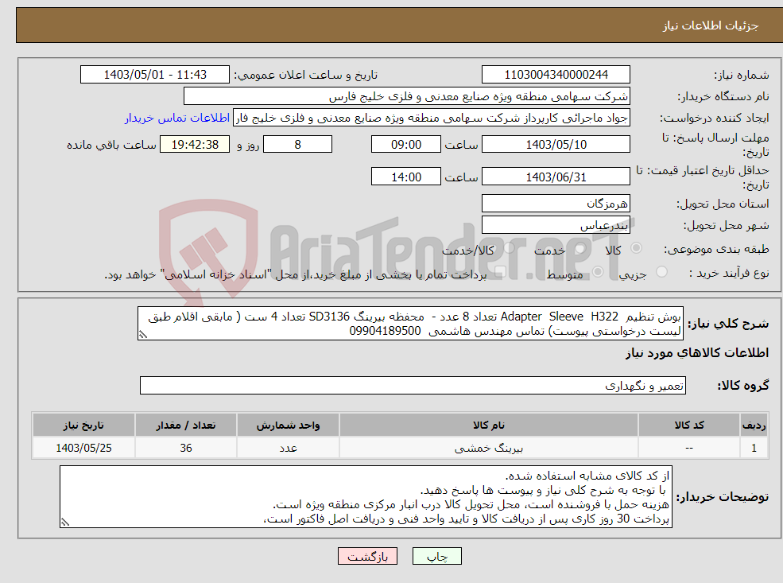Click the استان محل تحویل label
Image resolution: width=783 pixels, height=583 pixels.
click(723, 204)
